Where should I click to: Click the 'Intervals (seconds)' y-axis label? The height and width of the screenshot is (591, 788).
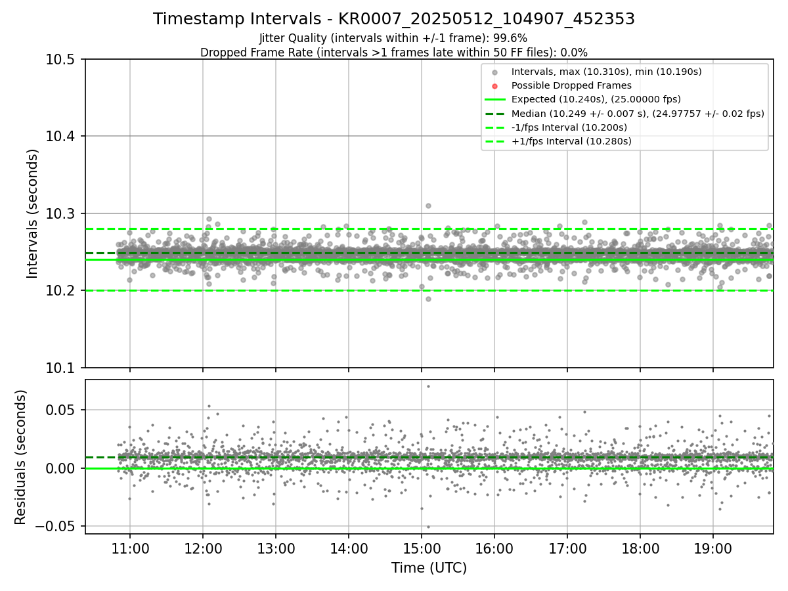click(x=33, y=213)
